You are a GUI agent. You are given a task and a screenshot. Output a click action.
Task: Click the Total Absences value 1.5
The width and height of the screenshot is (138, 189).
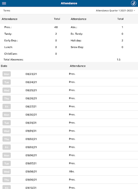click(x=118, y=59)
